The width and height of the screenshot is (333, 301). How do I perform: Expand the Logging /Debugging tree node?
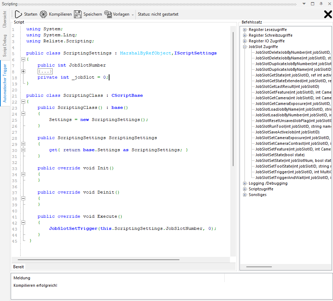pos(245,183)
